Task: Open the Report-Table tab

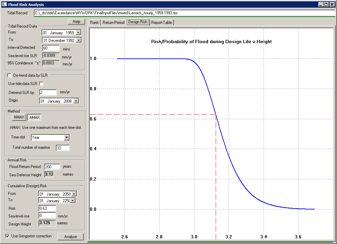Action: coord(162,23)
